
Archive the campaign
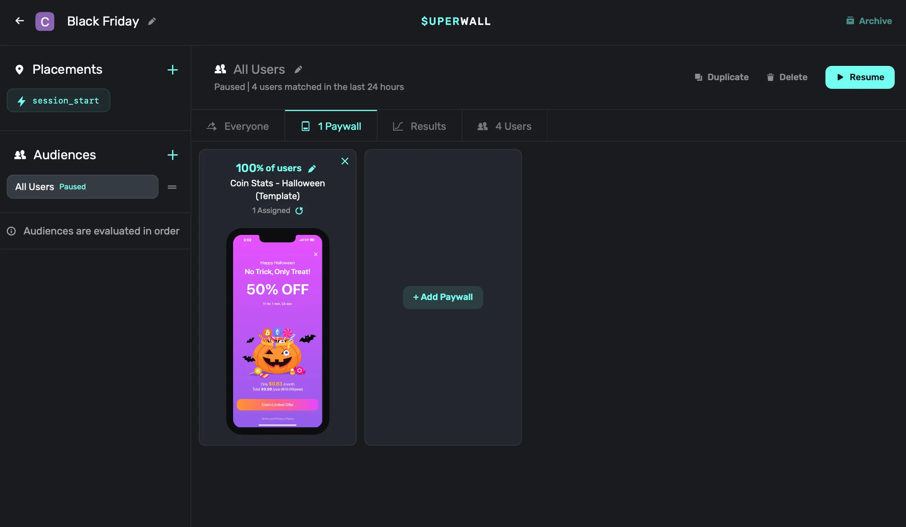pos(869,21)
